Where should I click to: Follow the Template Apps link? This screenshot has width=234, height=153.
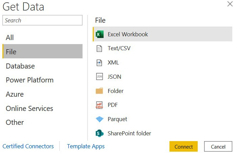[x=86, y=147]
